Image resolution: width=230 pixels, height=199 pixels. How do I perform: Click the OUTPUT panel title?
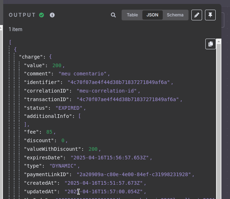[x=22, y=15]
